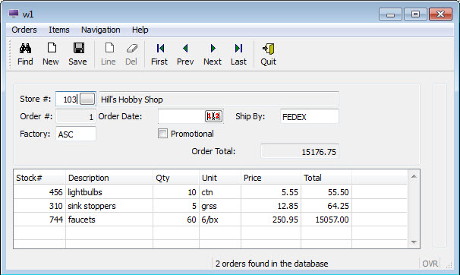Click the table scroll up arrow
Image resolution: width=460 pixels, height=275 pixels.
(x=414, y=176)
